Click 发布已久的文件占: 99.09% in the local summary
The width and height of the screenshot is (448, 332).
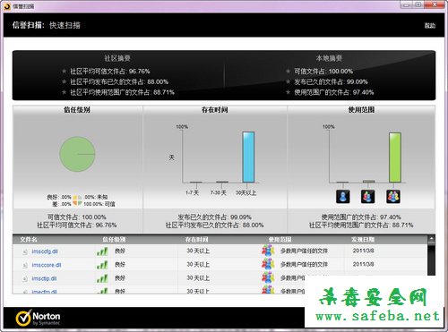(331, 81)
